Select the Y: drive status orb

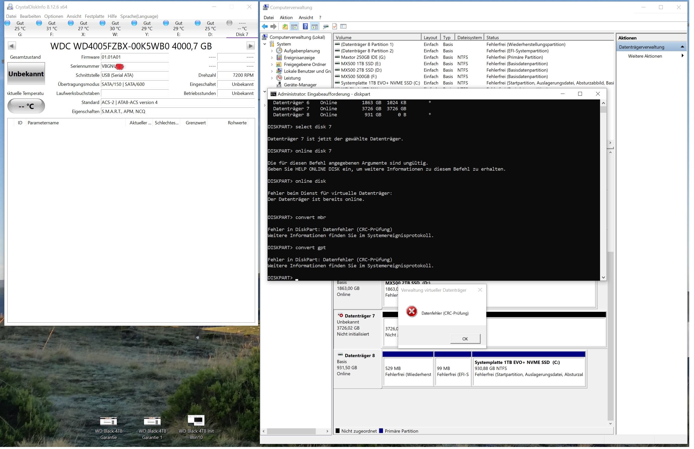point(134,23)
